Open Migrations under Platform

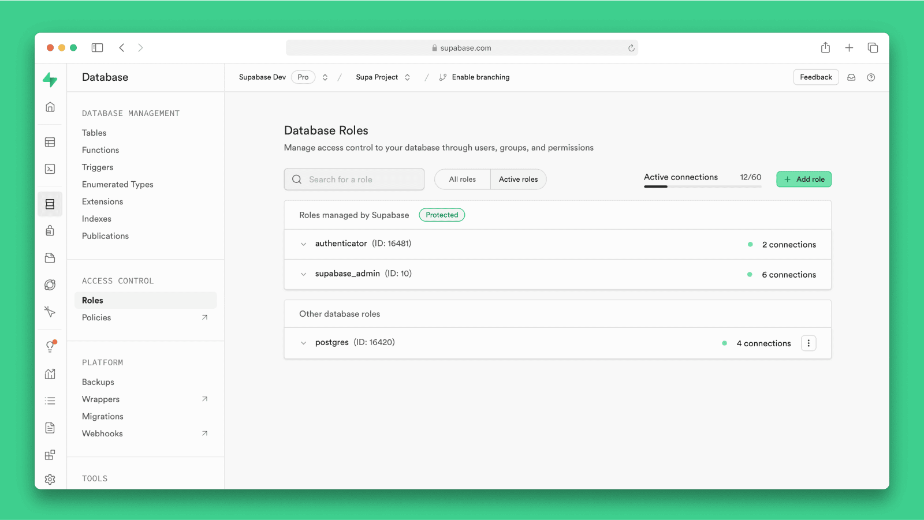(x=103, y=416)
